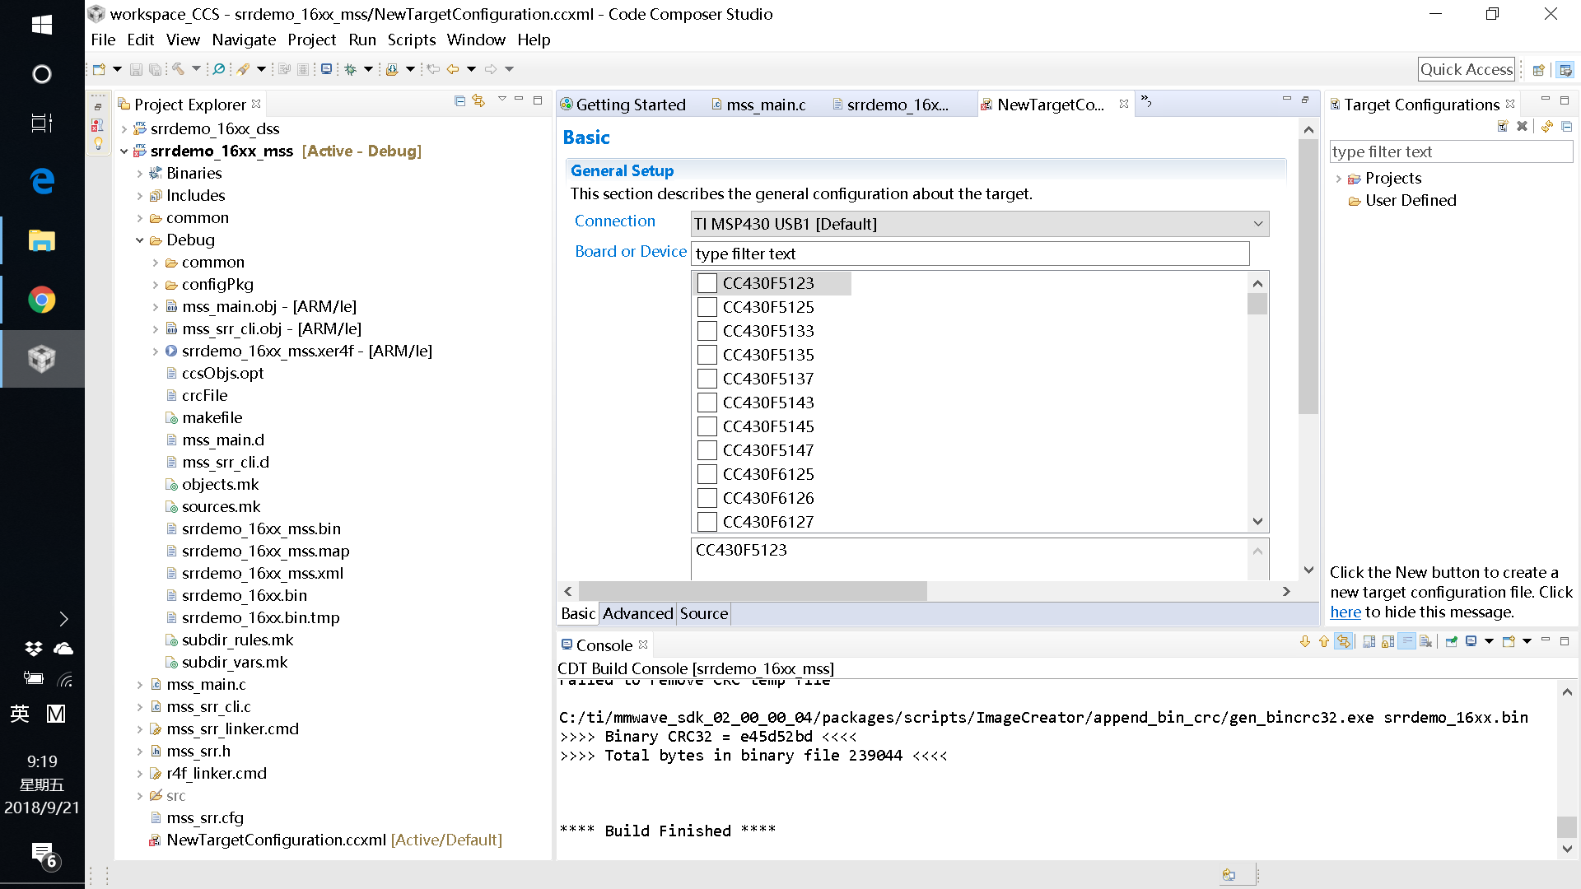Click the Debug bug icon in toolbar
Viewport: 1581px width, 889px height.
(351, 69)
